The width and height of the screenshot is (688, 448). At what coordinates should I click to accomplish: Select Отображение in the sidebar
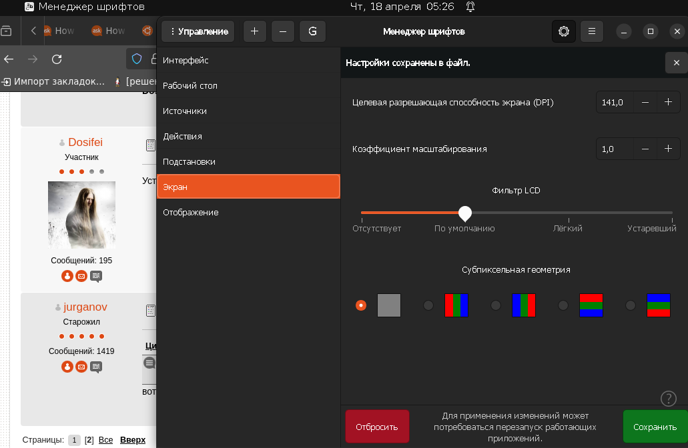coord(248,212)
